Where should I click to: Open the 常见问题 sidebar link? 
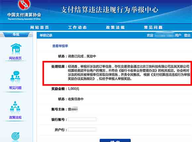pyautogui.click(x=15, y=88)
